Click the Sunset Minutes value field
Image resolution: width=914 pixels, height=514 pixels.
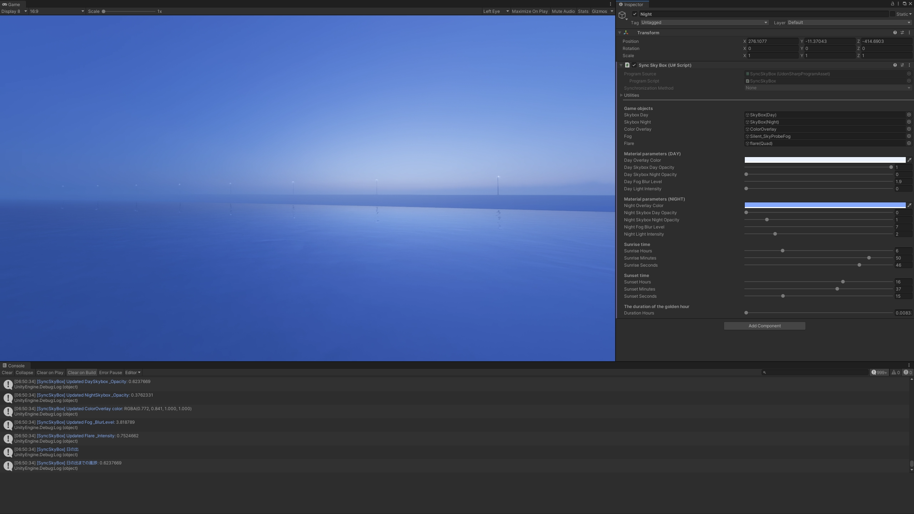tap(903, 289)
